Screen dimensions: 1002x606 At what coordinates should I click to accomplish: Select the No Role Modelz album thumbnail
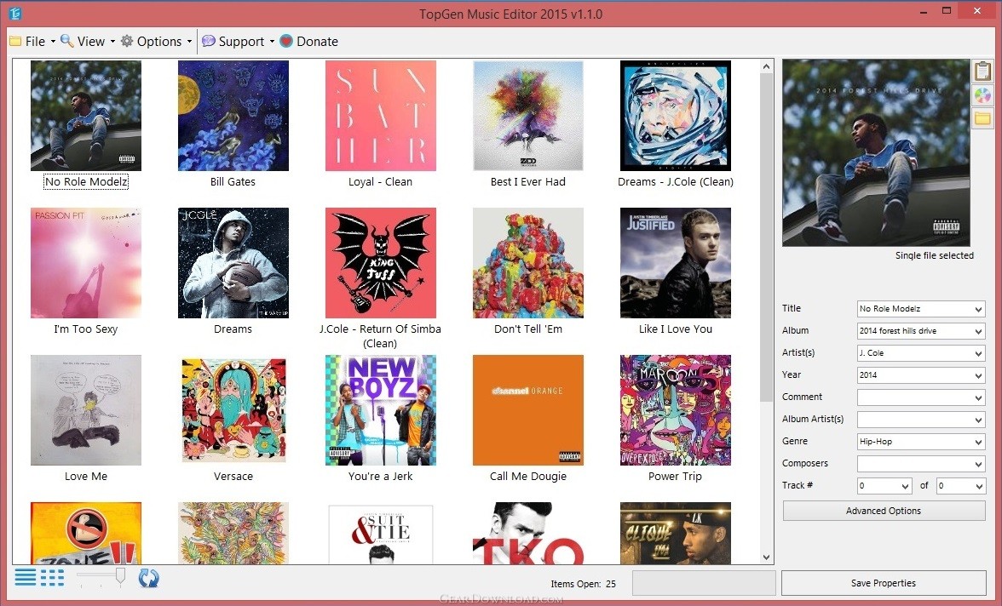click(x=86, y=116)
